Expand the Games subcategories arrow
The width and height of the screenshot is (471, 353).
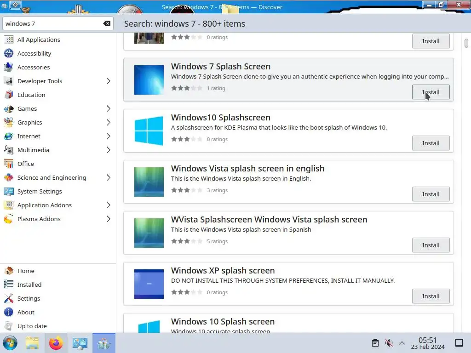109,108
